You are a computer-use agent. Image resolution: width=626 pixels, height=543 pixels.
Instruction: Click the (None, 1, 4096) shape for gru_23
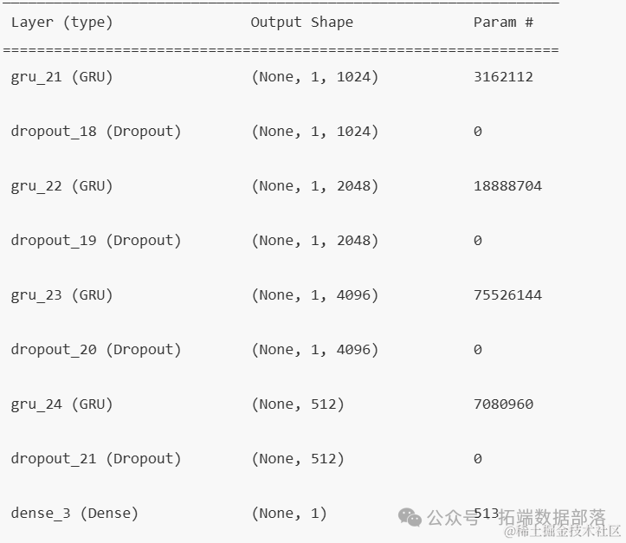(315, 295)
